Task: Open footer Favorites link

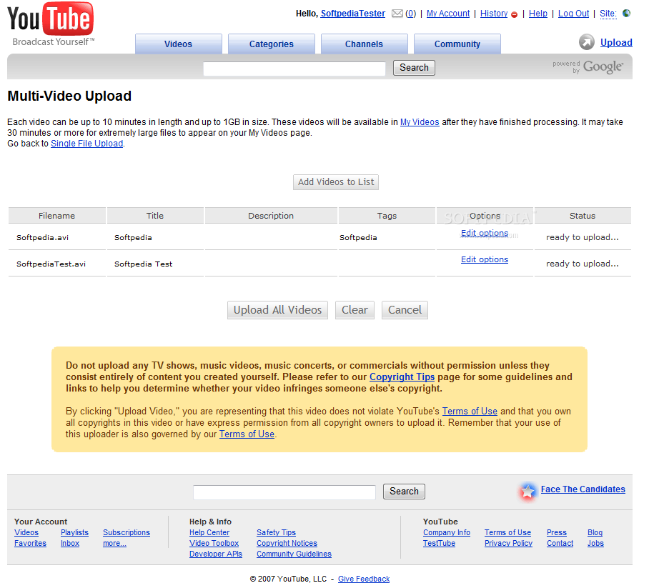Action: [x=30, y=543]
